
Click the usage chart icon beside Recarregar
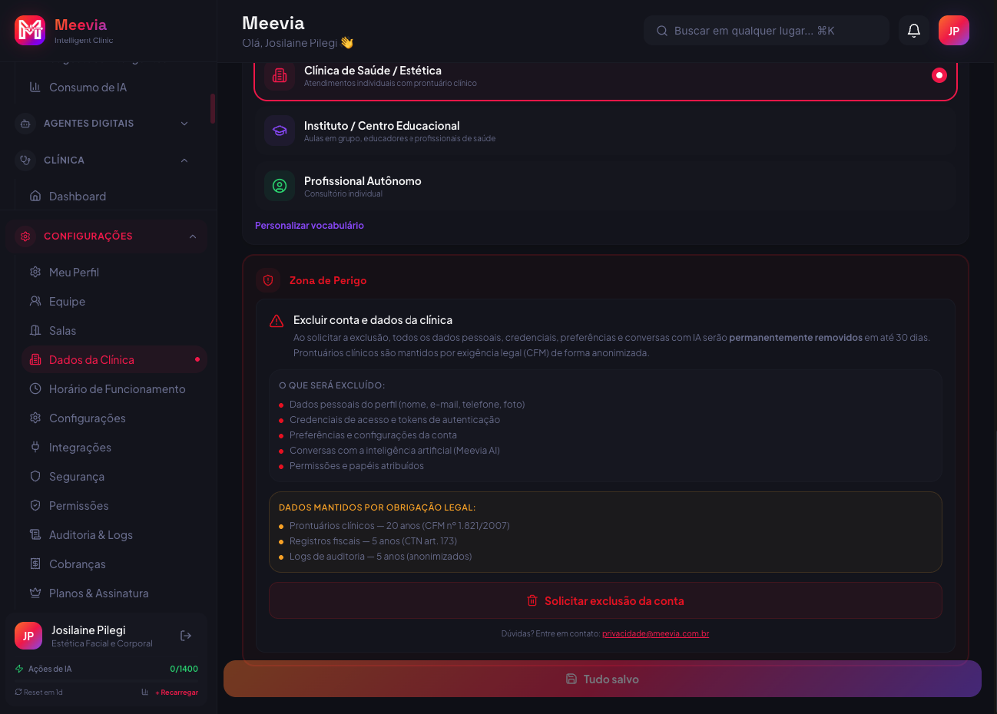tap(144, 692)
